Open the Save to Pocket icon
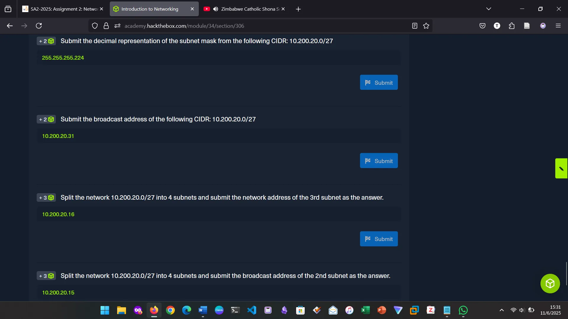Screen dimensions: 568x319 click(x=482, y=26)
